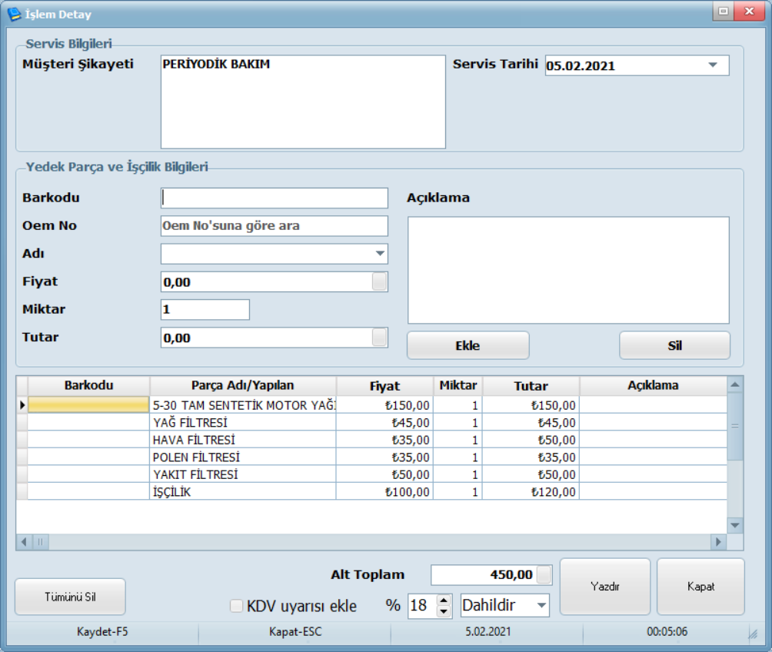Click the grid's scroll-left arrow
Viewport: 772px width, 652px height.
click(x=24, y=542)
